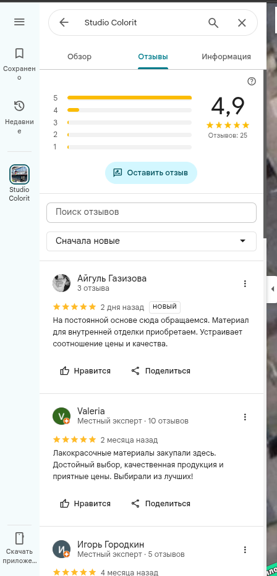Filter by the 5-star rating bar
Screen dimensions: 277x576
(122, 98)
